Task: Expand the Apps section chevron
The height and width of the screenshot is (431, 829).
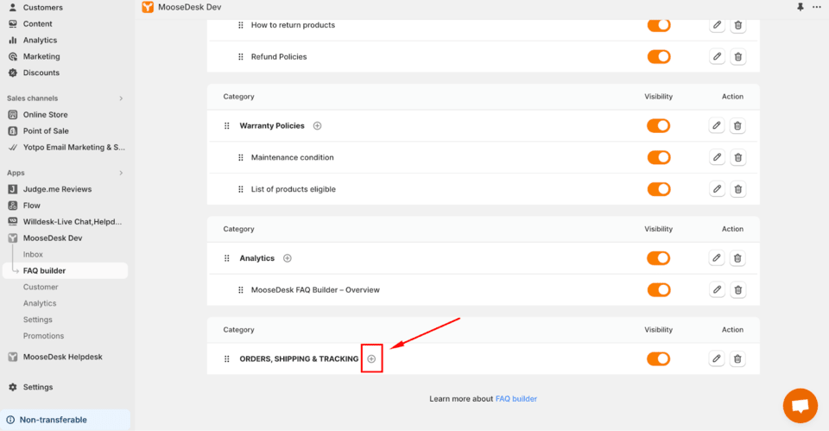Action: pos(121,173)
